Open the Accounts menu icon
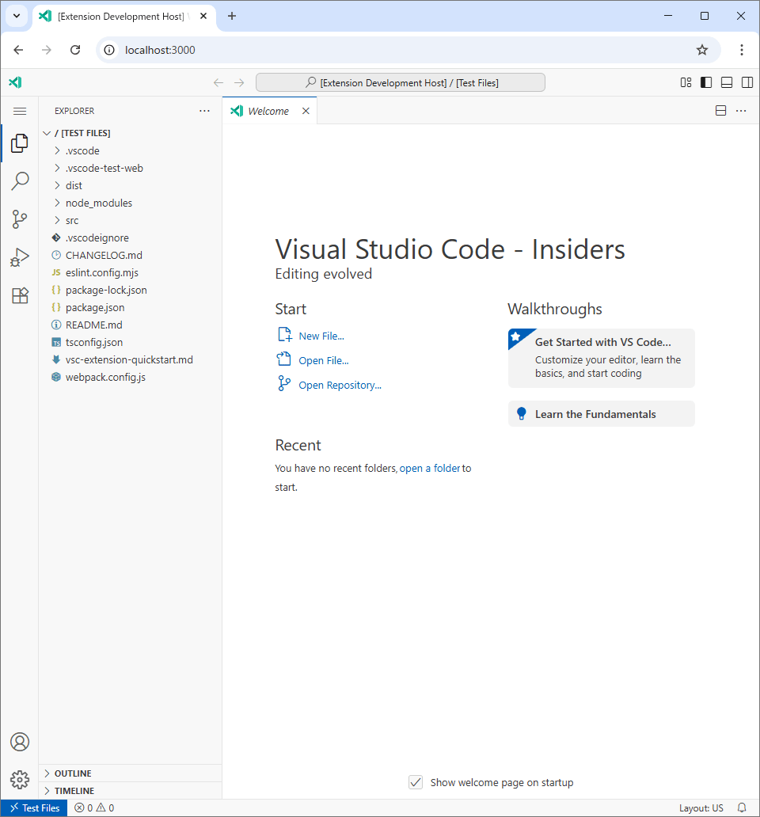Viewport: 760px width, 817px height. coord(20,742)
